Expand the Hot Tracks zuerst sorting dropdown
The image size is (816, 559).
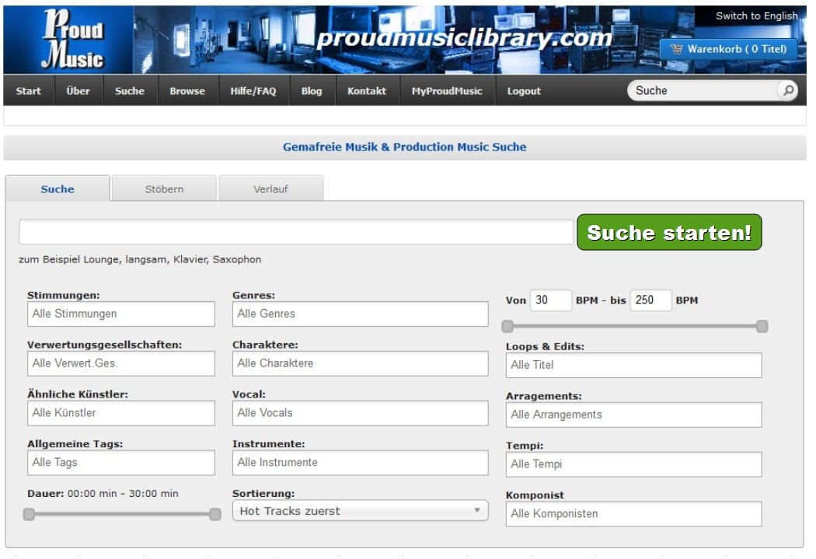click(x=360, y=511)
